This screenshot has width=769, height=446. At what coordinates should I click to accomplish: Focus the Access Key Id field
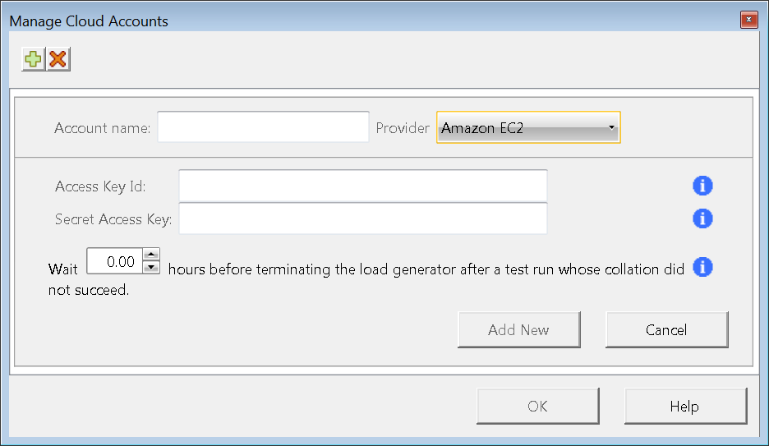(x=363, y=186)
